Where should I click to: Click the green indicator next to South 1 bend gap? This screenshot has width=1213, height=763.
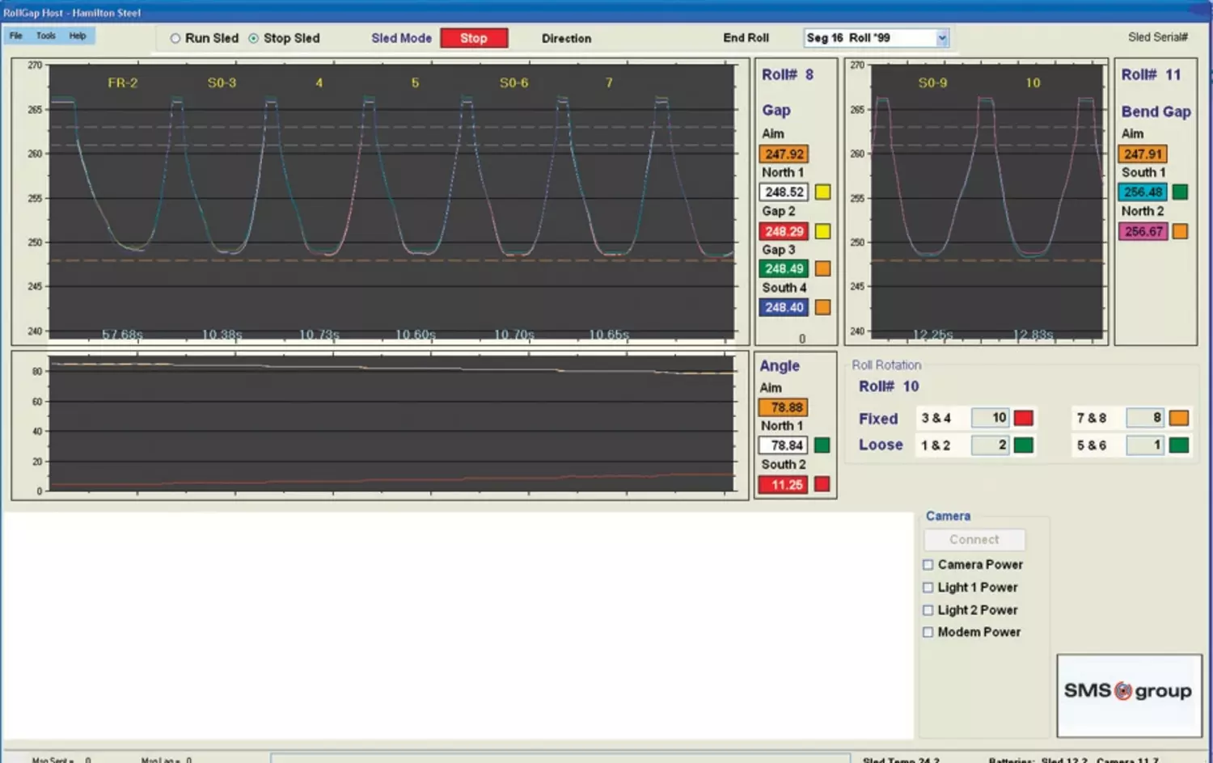point(1180,192)
